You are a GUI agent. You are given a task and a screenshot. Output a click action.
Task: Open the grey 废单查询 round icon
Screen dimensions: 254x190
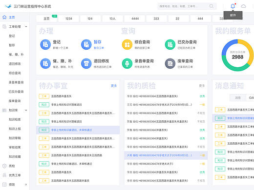click(170, 63)
